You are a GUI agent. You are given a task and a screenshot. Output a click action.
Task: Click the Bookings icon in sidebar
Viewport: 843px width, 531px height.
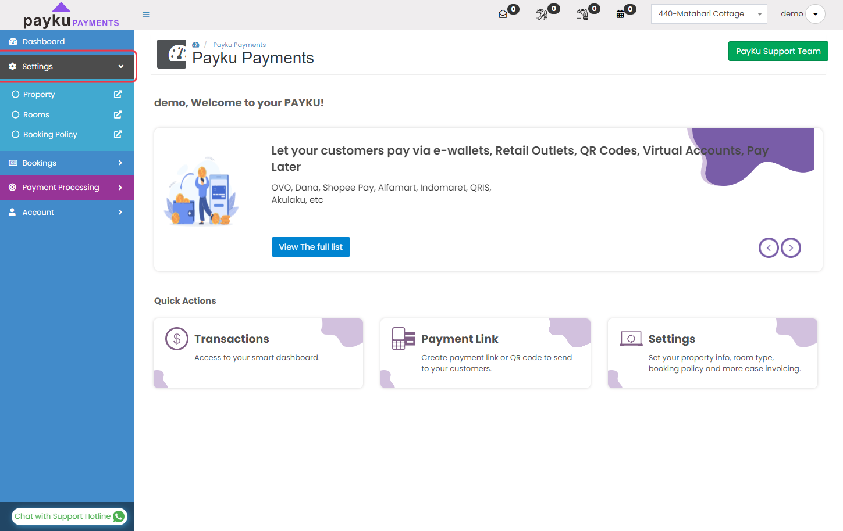[x=13, y=163]
